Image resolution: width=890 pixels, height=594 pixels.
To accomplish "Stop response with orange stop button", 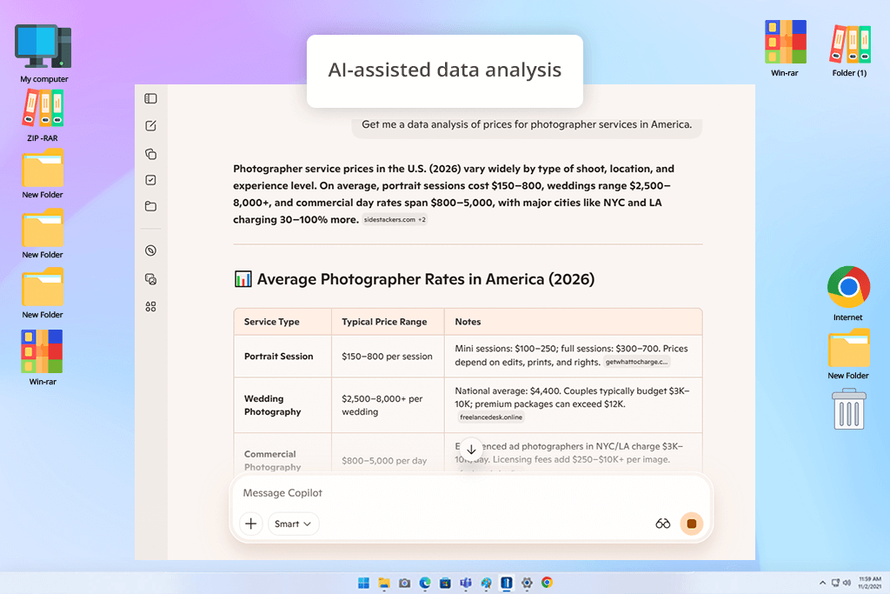I will [691, 524].
